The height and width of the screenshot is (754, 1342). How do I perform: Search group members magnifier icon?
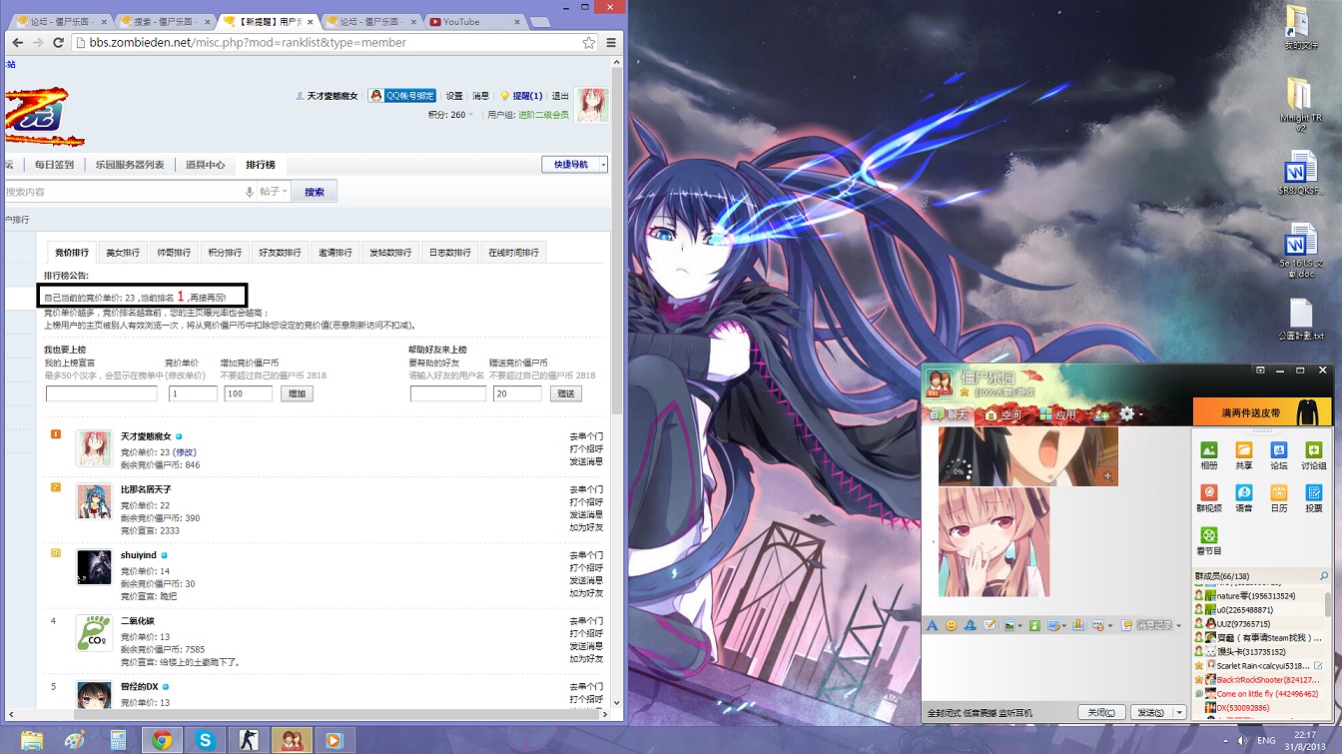point(1324,576)
